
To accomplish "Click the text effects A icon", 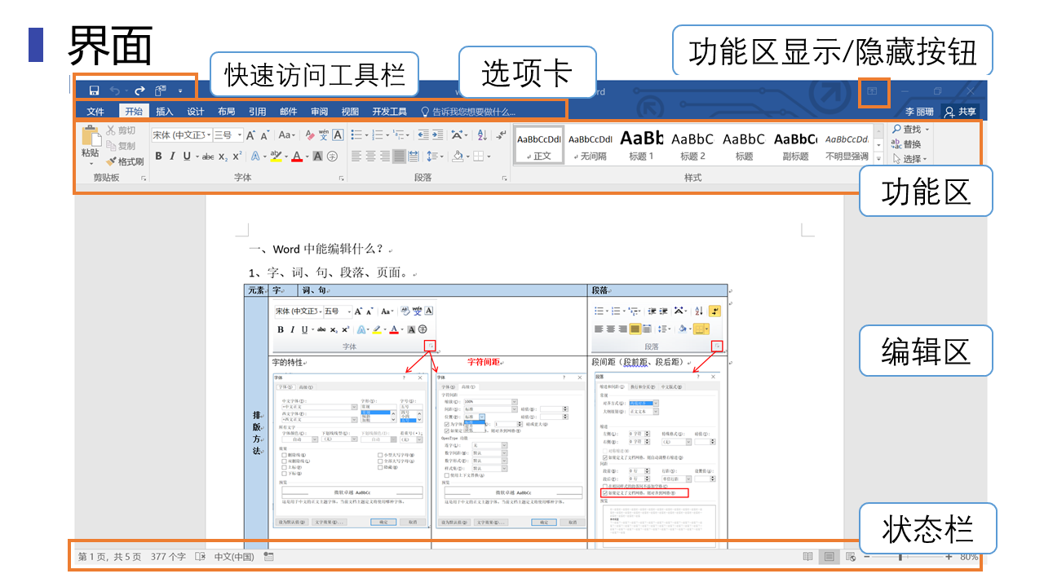I will click(x=254, y=157).
